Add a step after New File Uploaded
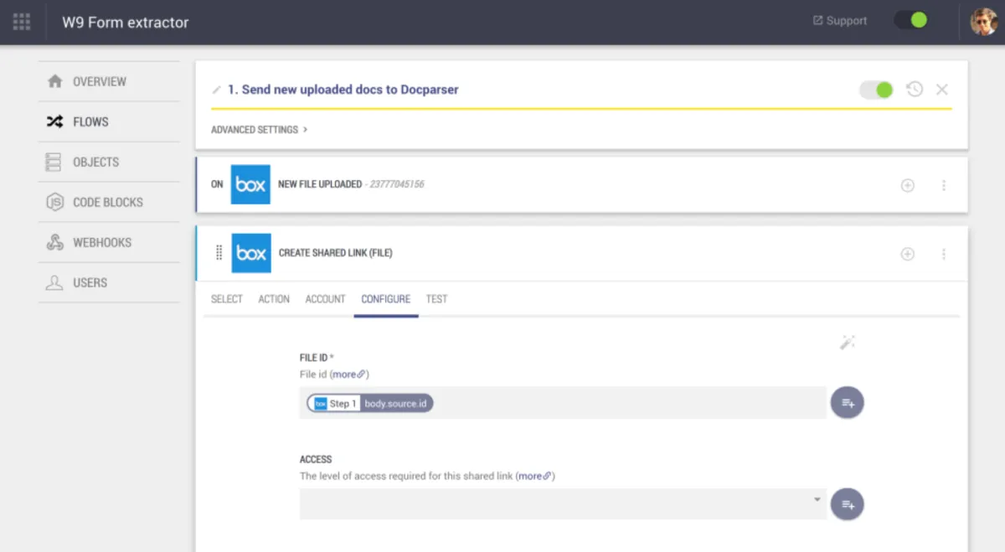The width and height of the screenshot is (1005, 552). [x=907, y=185]
